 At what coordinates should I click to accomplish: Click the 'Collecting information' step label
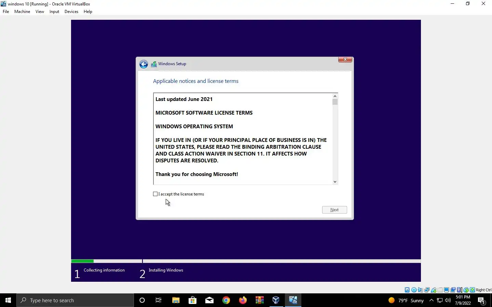[104, 270]
